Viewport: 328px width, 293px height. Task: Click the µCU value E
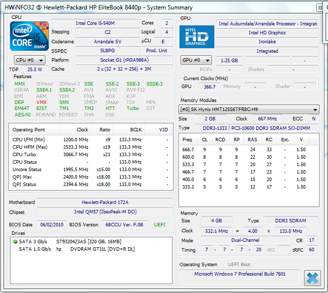coord(163,41)
